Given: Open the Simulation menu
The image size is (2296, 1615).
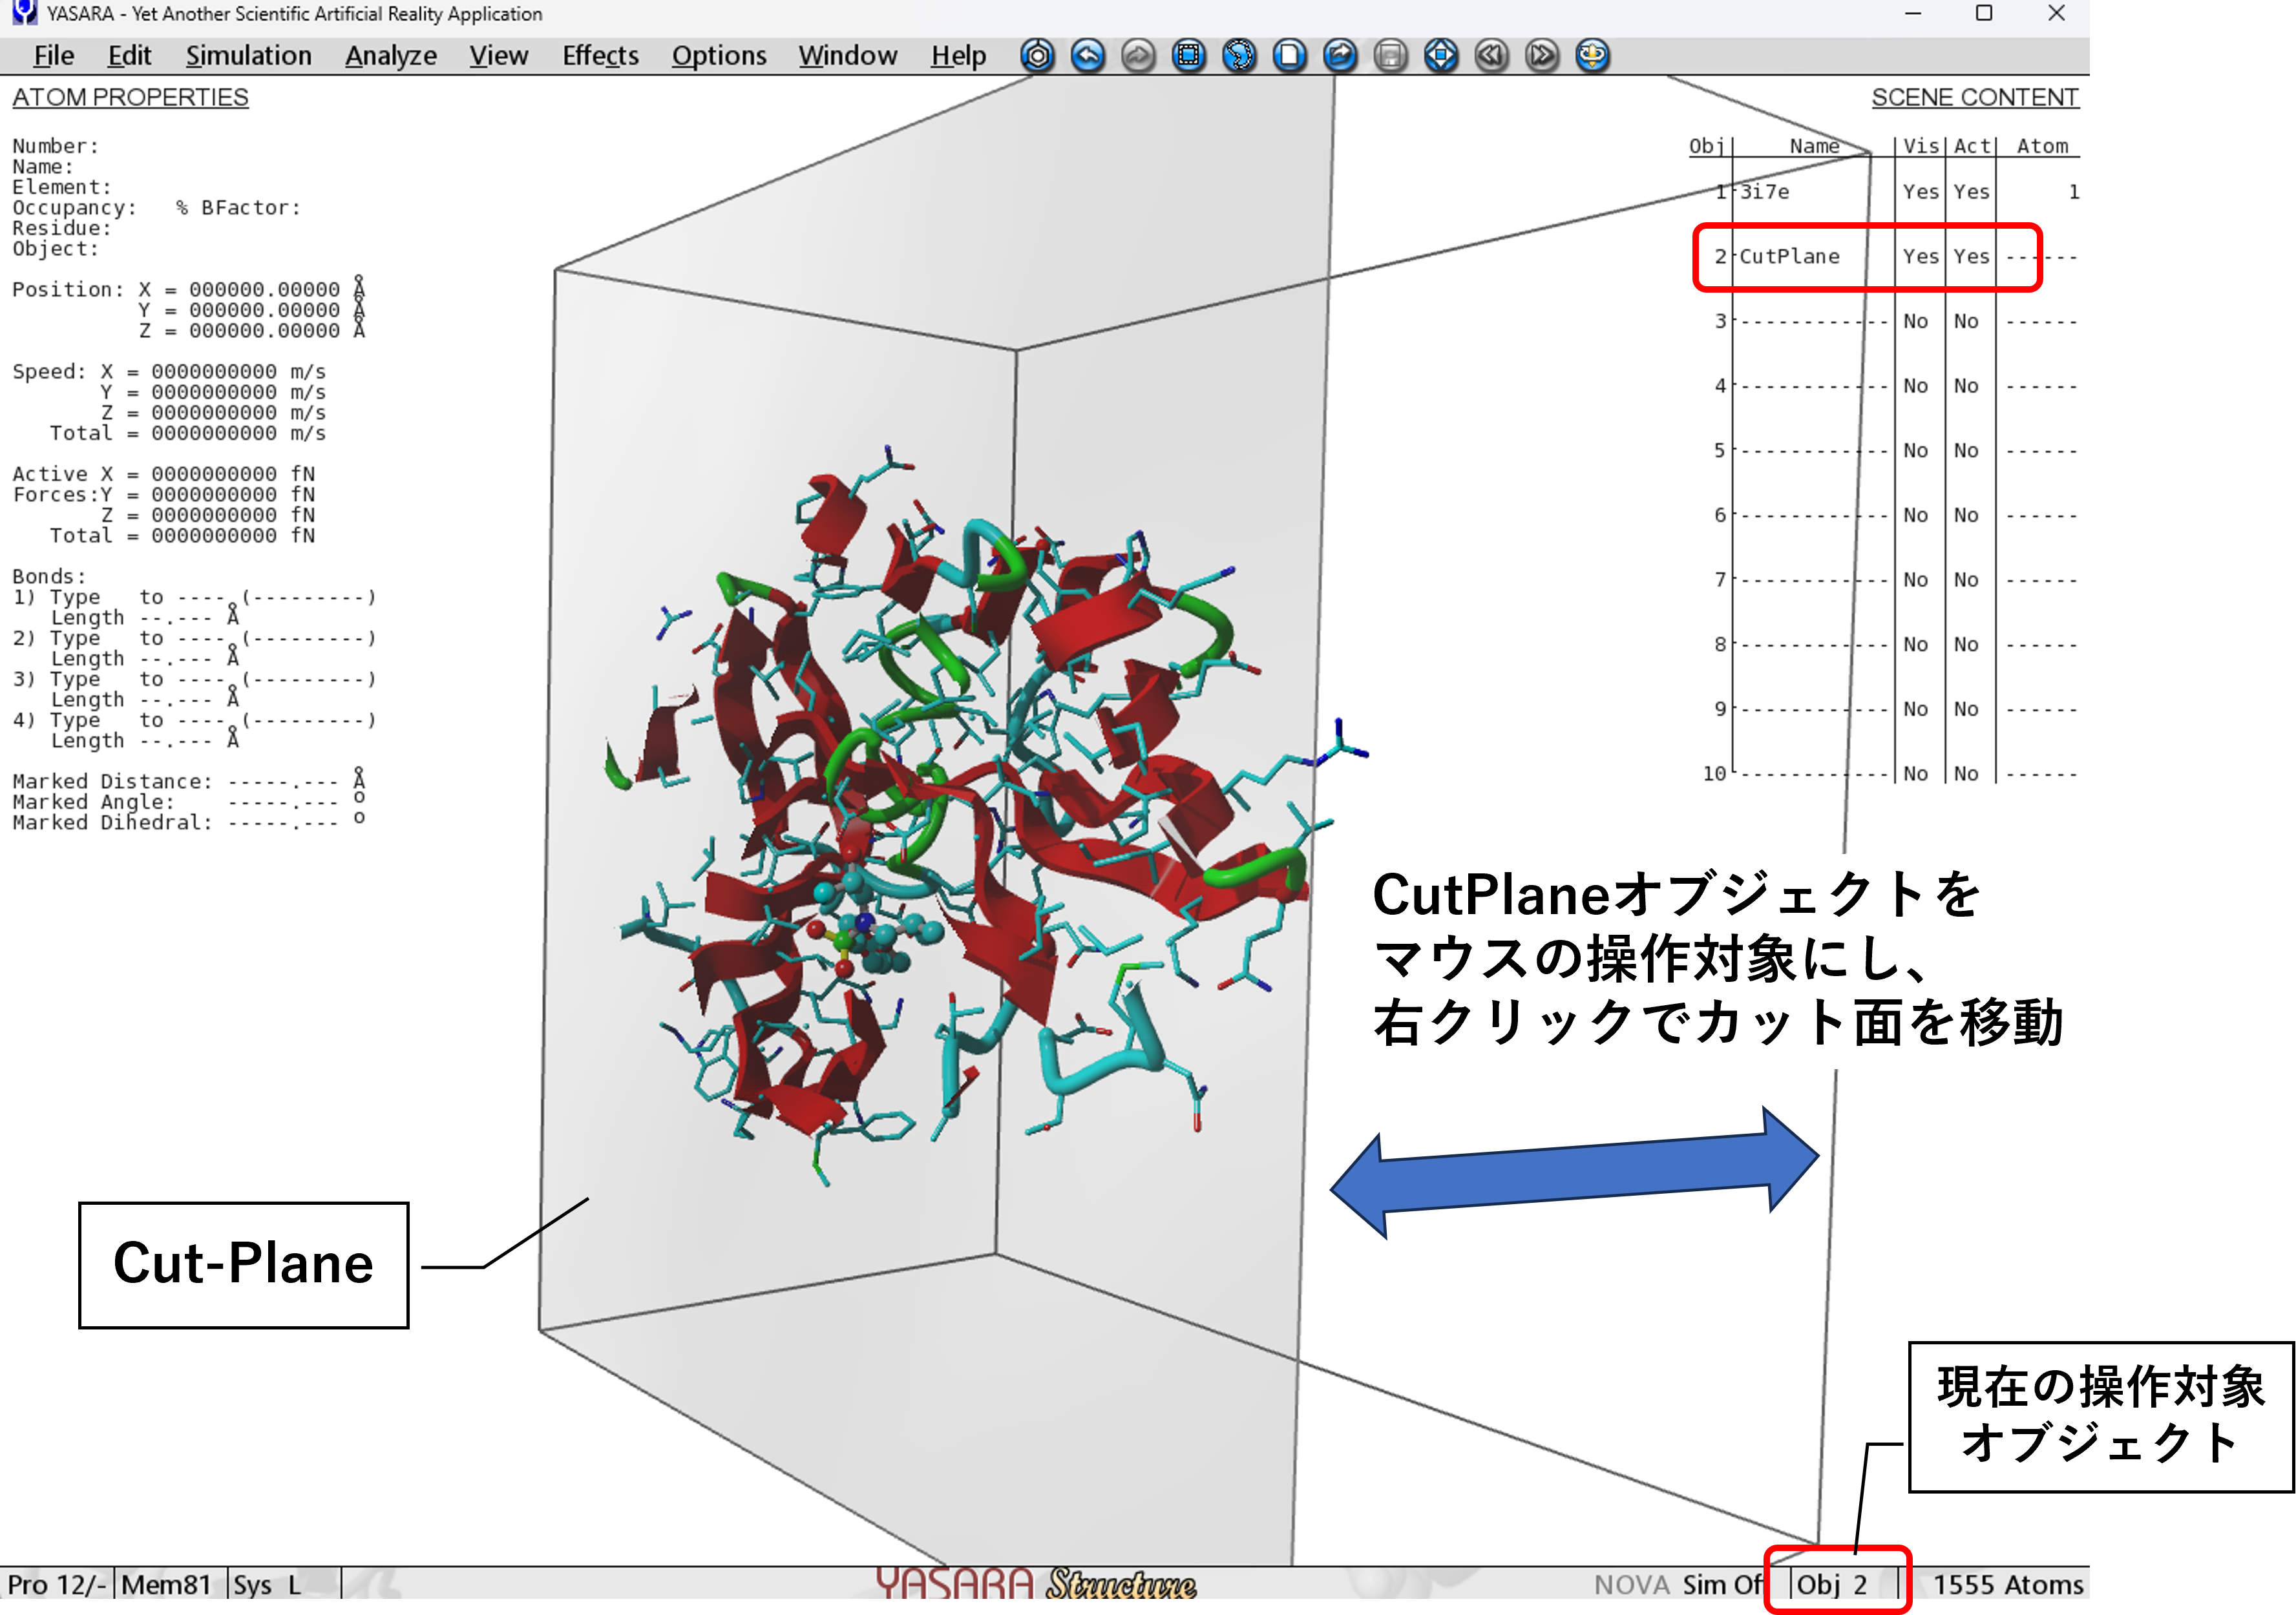Looking at the screenshot, I should tap(248, 56).
